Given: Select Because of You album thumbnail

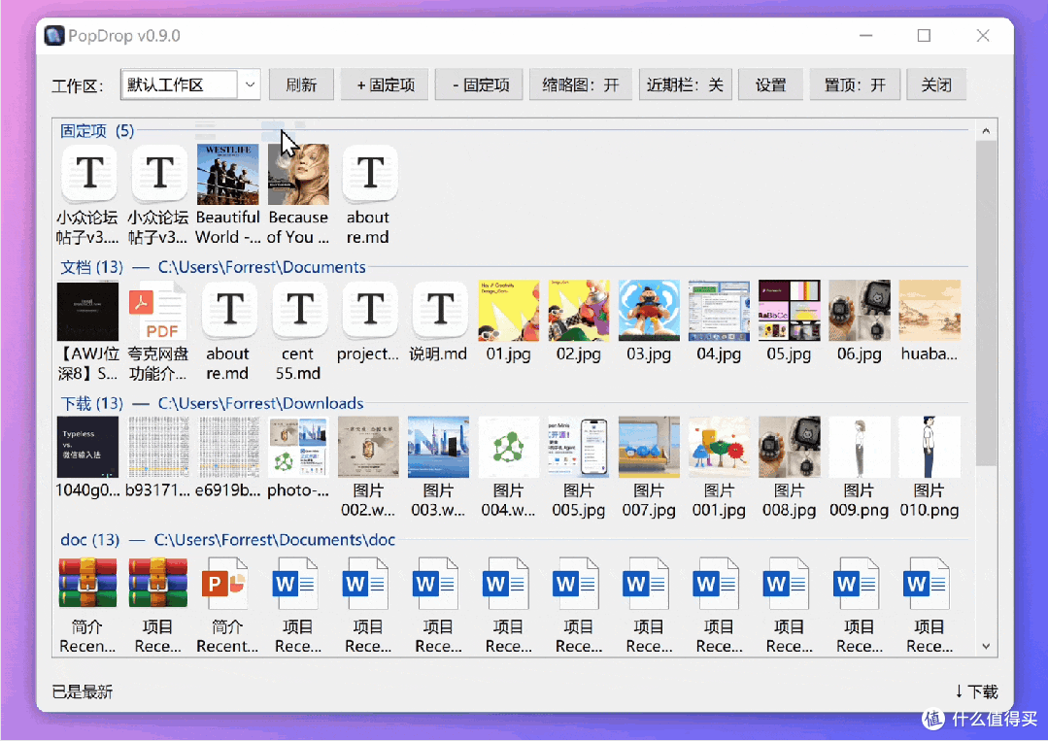Looking at the screenshot, I should click(x=298, y=175).
